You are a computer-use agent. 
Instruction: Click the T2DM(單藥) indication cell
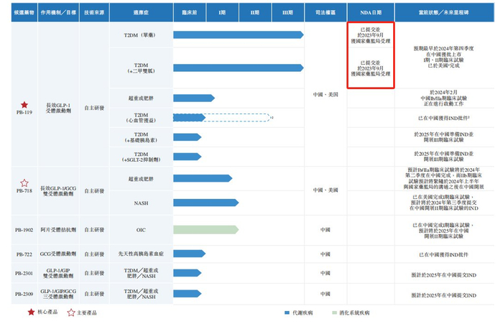(141, 35)
